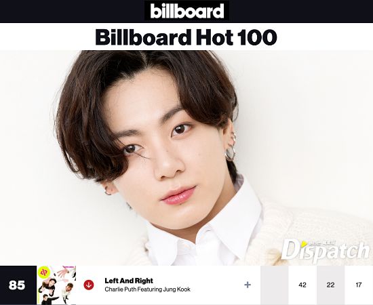This screenshot has height=305, width=373.
Task: Select the peak position value 22
Action: [331, 285]
